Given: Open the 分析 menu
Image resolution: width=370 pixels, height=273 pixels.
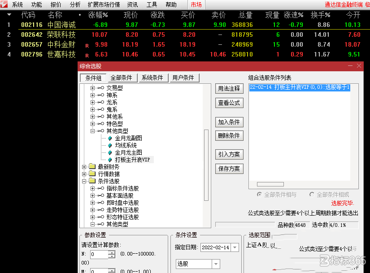Looking at the screenshot, I should tap(75, 4).
